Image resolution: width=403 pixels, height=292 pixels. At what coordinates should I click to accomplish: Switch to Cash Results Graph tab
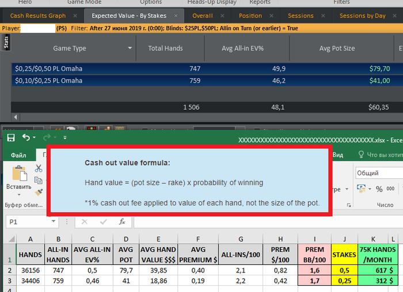[x=38, y=16]
